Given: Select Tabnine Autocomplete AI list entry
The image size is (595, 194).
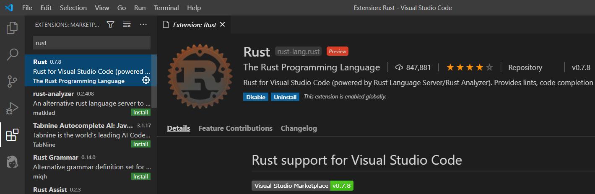Looking at the screenshot, I should pyautogui.click(x=91, y=134).
